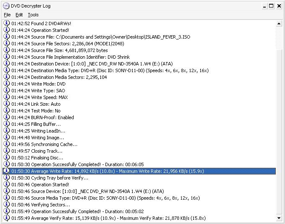Click info icon of highlighted Average Write Rate row
Viewport: 285px width, 224px height.
6,171
